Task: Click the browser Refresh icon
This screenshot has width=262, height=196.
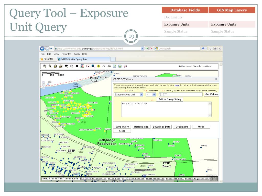Action: pos(147,48)
